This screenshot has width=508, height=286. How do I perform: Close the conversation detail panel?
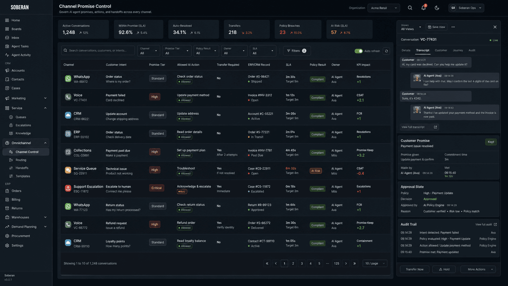pos(495,27)
